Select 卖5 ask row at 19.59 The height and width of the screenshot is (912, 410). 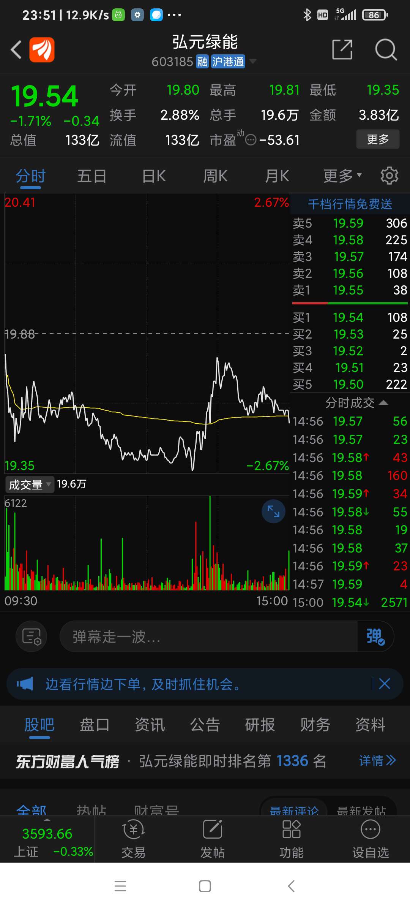coord(350,223)
